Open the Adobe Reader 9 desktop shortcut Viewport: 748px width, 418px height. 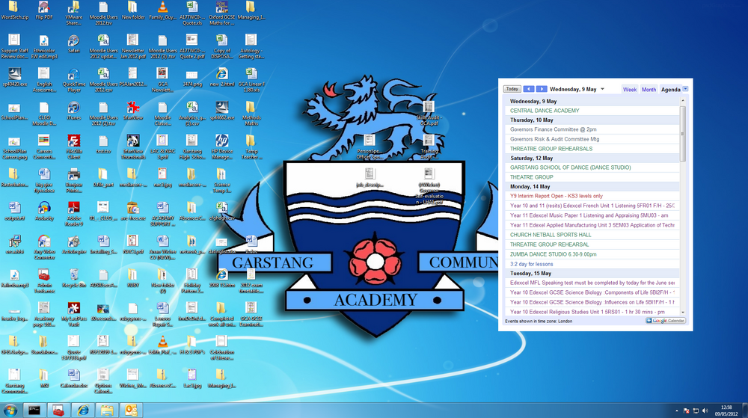click(x=73, y=214)
